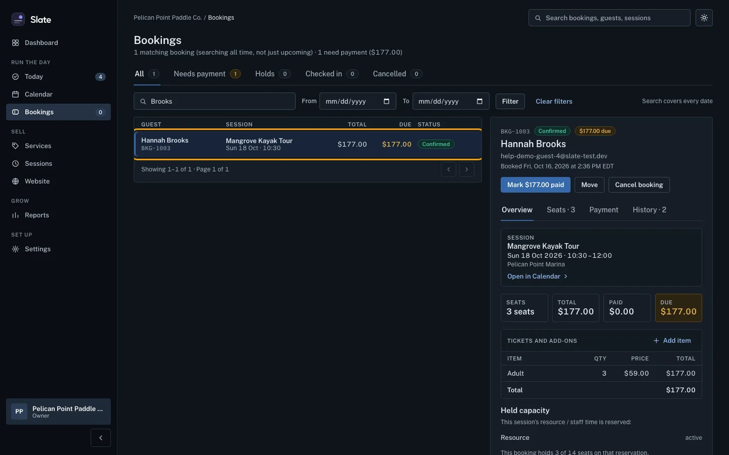Select the All bookings tab

(147, 74)
